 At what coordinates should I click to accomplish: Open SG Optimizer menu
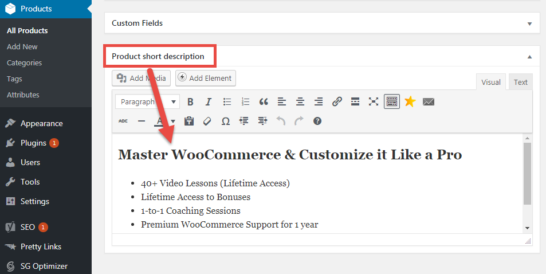point(46,267)
